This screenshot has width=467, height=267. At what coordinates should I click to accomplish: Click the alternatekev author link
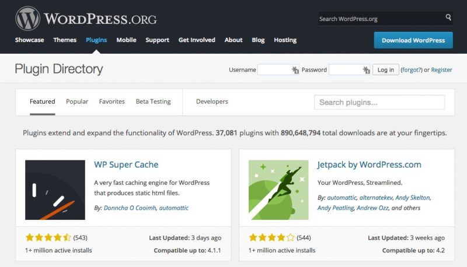coord(376,198)
